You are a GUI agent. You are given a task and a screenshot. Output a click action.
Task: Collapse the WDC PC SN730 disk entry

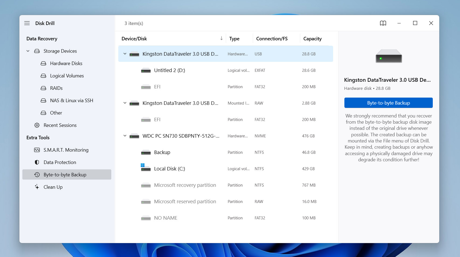point(125,136)
